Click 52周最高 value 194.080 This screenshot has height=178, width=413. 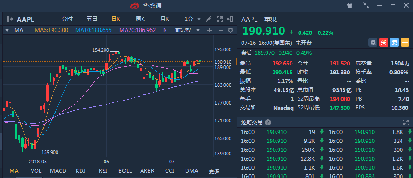[x=340, y=99]
